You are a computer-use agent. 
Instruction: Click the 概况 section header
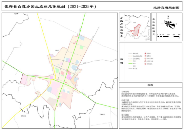[150, 85]
